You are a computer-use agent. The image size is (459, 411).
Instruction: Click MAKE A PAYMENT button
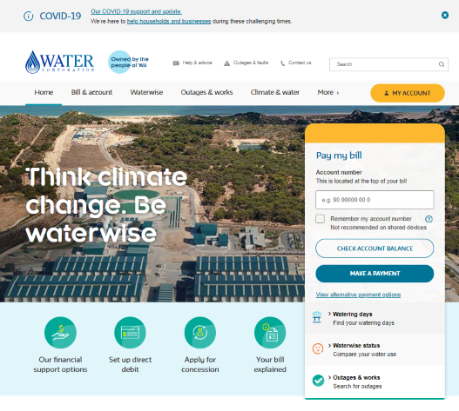pos(375,274)
